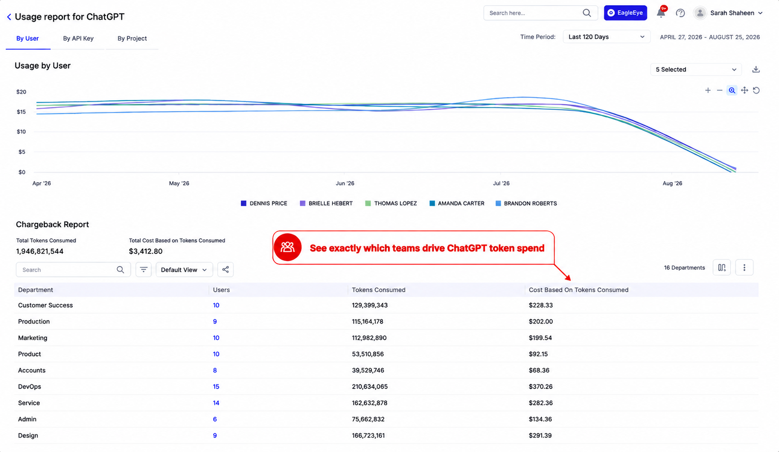Open Admin users count 6

click(x=215, y=419)
